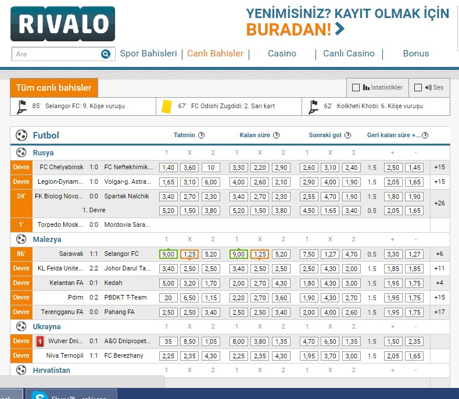Click the Ukrayna league ball icon
The image size is (459, 399).
click(21, 326)
